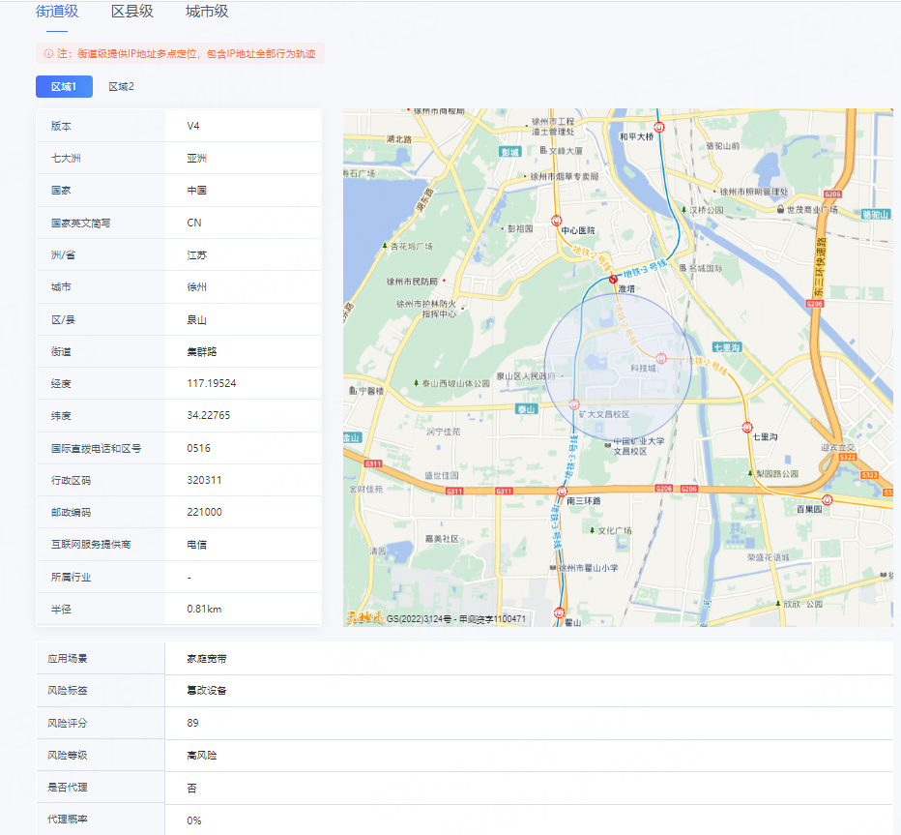Click the 泰山西坡山体公园 park icon

click(416, 383)
